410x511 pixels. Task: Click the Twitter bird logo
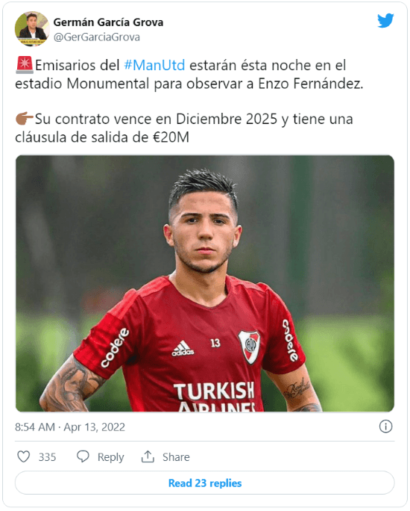[x=385, y=20]
